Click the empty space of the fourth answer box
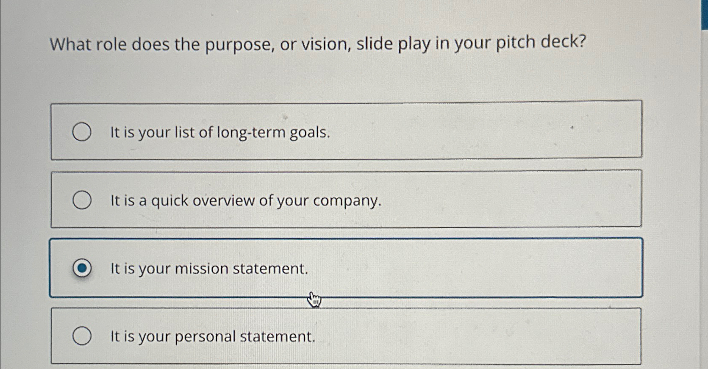Screen dimensions: 708x369 [x=466, y=336]
